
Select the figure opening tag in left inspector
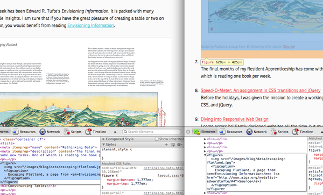pos(8,163)
